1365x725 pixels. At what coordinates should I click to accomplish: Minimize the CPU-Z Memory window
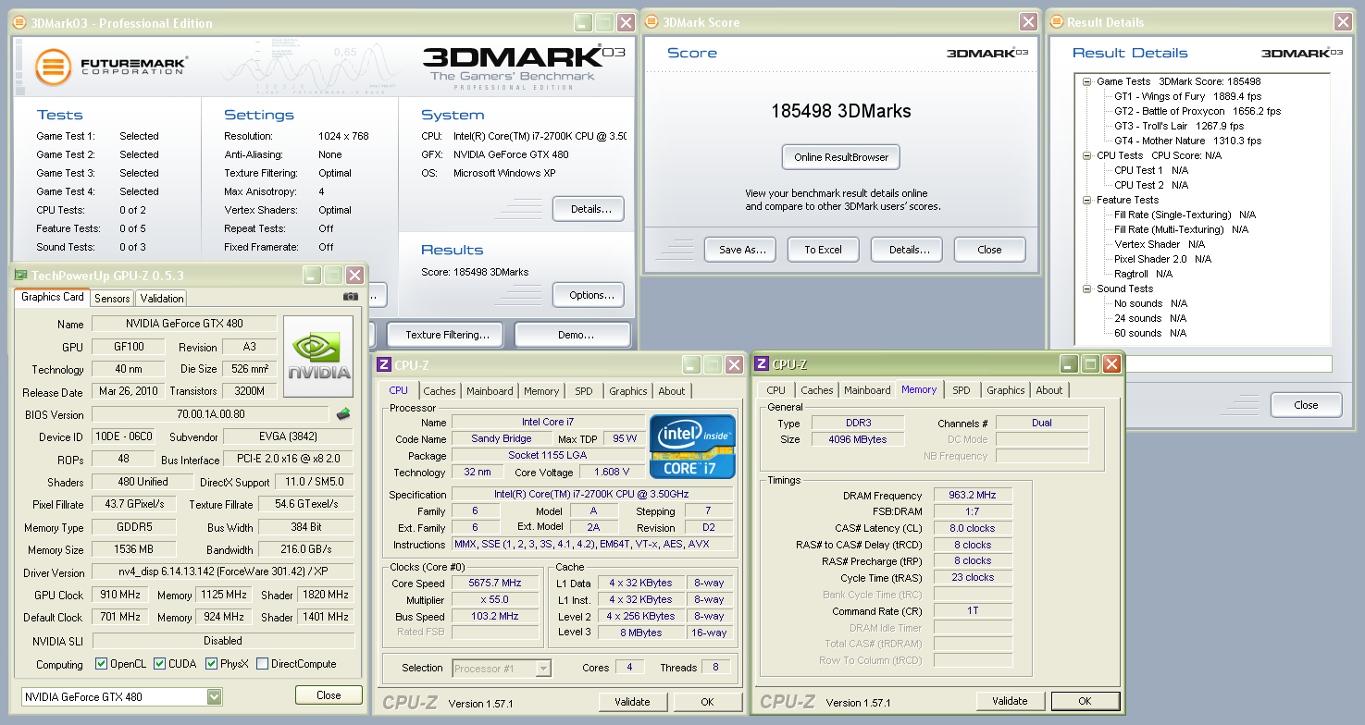click(1069, 365)
